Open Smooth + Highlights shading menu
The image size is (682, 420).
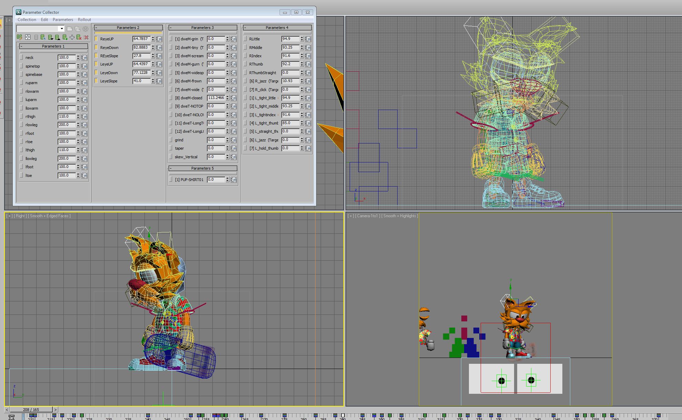400,216
